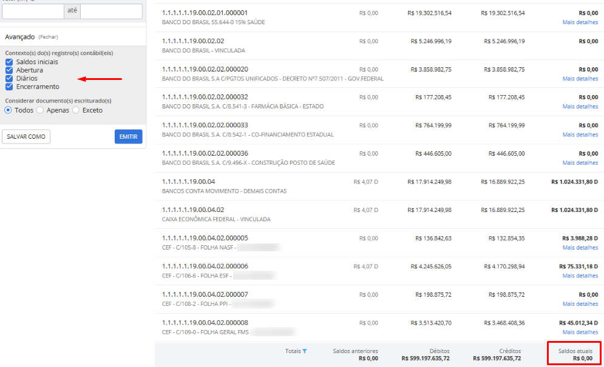Screen dimensions: 604x367
Task: Open Mais detalhes for Co-financiamento Estadual
Action: point(580,134)
